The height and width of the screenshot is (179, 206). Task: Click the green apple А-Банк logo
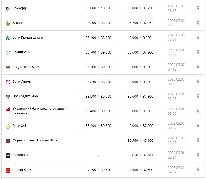coord(8,23)
